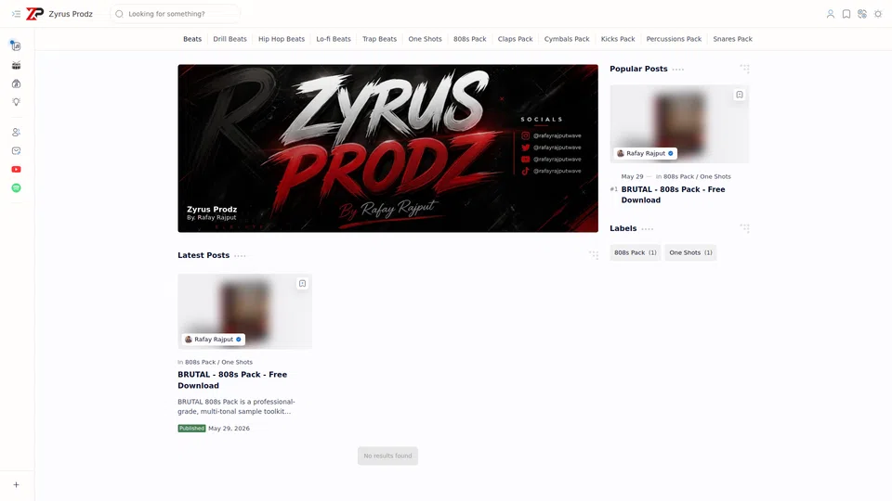This screenshot has height=501, width=892.
Task: Open the Latest Posts BRUTAL 808s thumbnail
Action: 244,312
